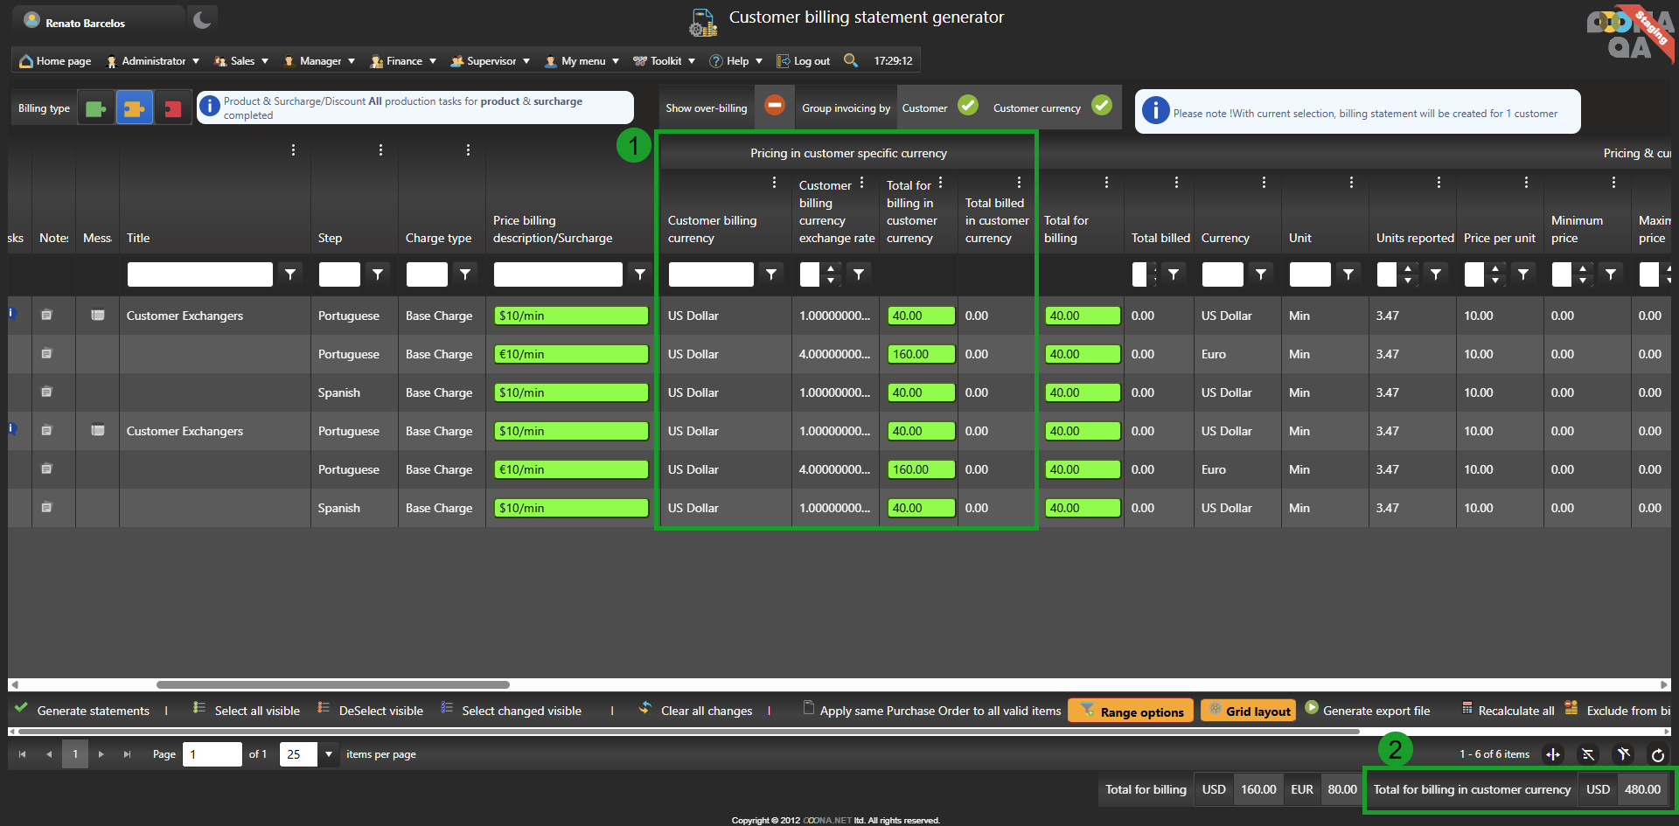This screenshot has height=826, width=1679.
Task: Toggle the Customer currency checkmark
Action: coord(1102,106)
